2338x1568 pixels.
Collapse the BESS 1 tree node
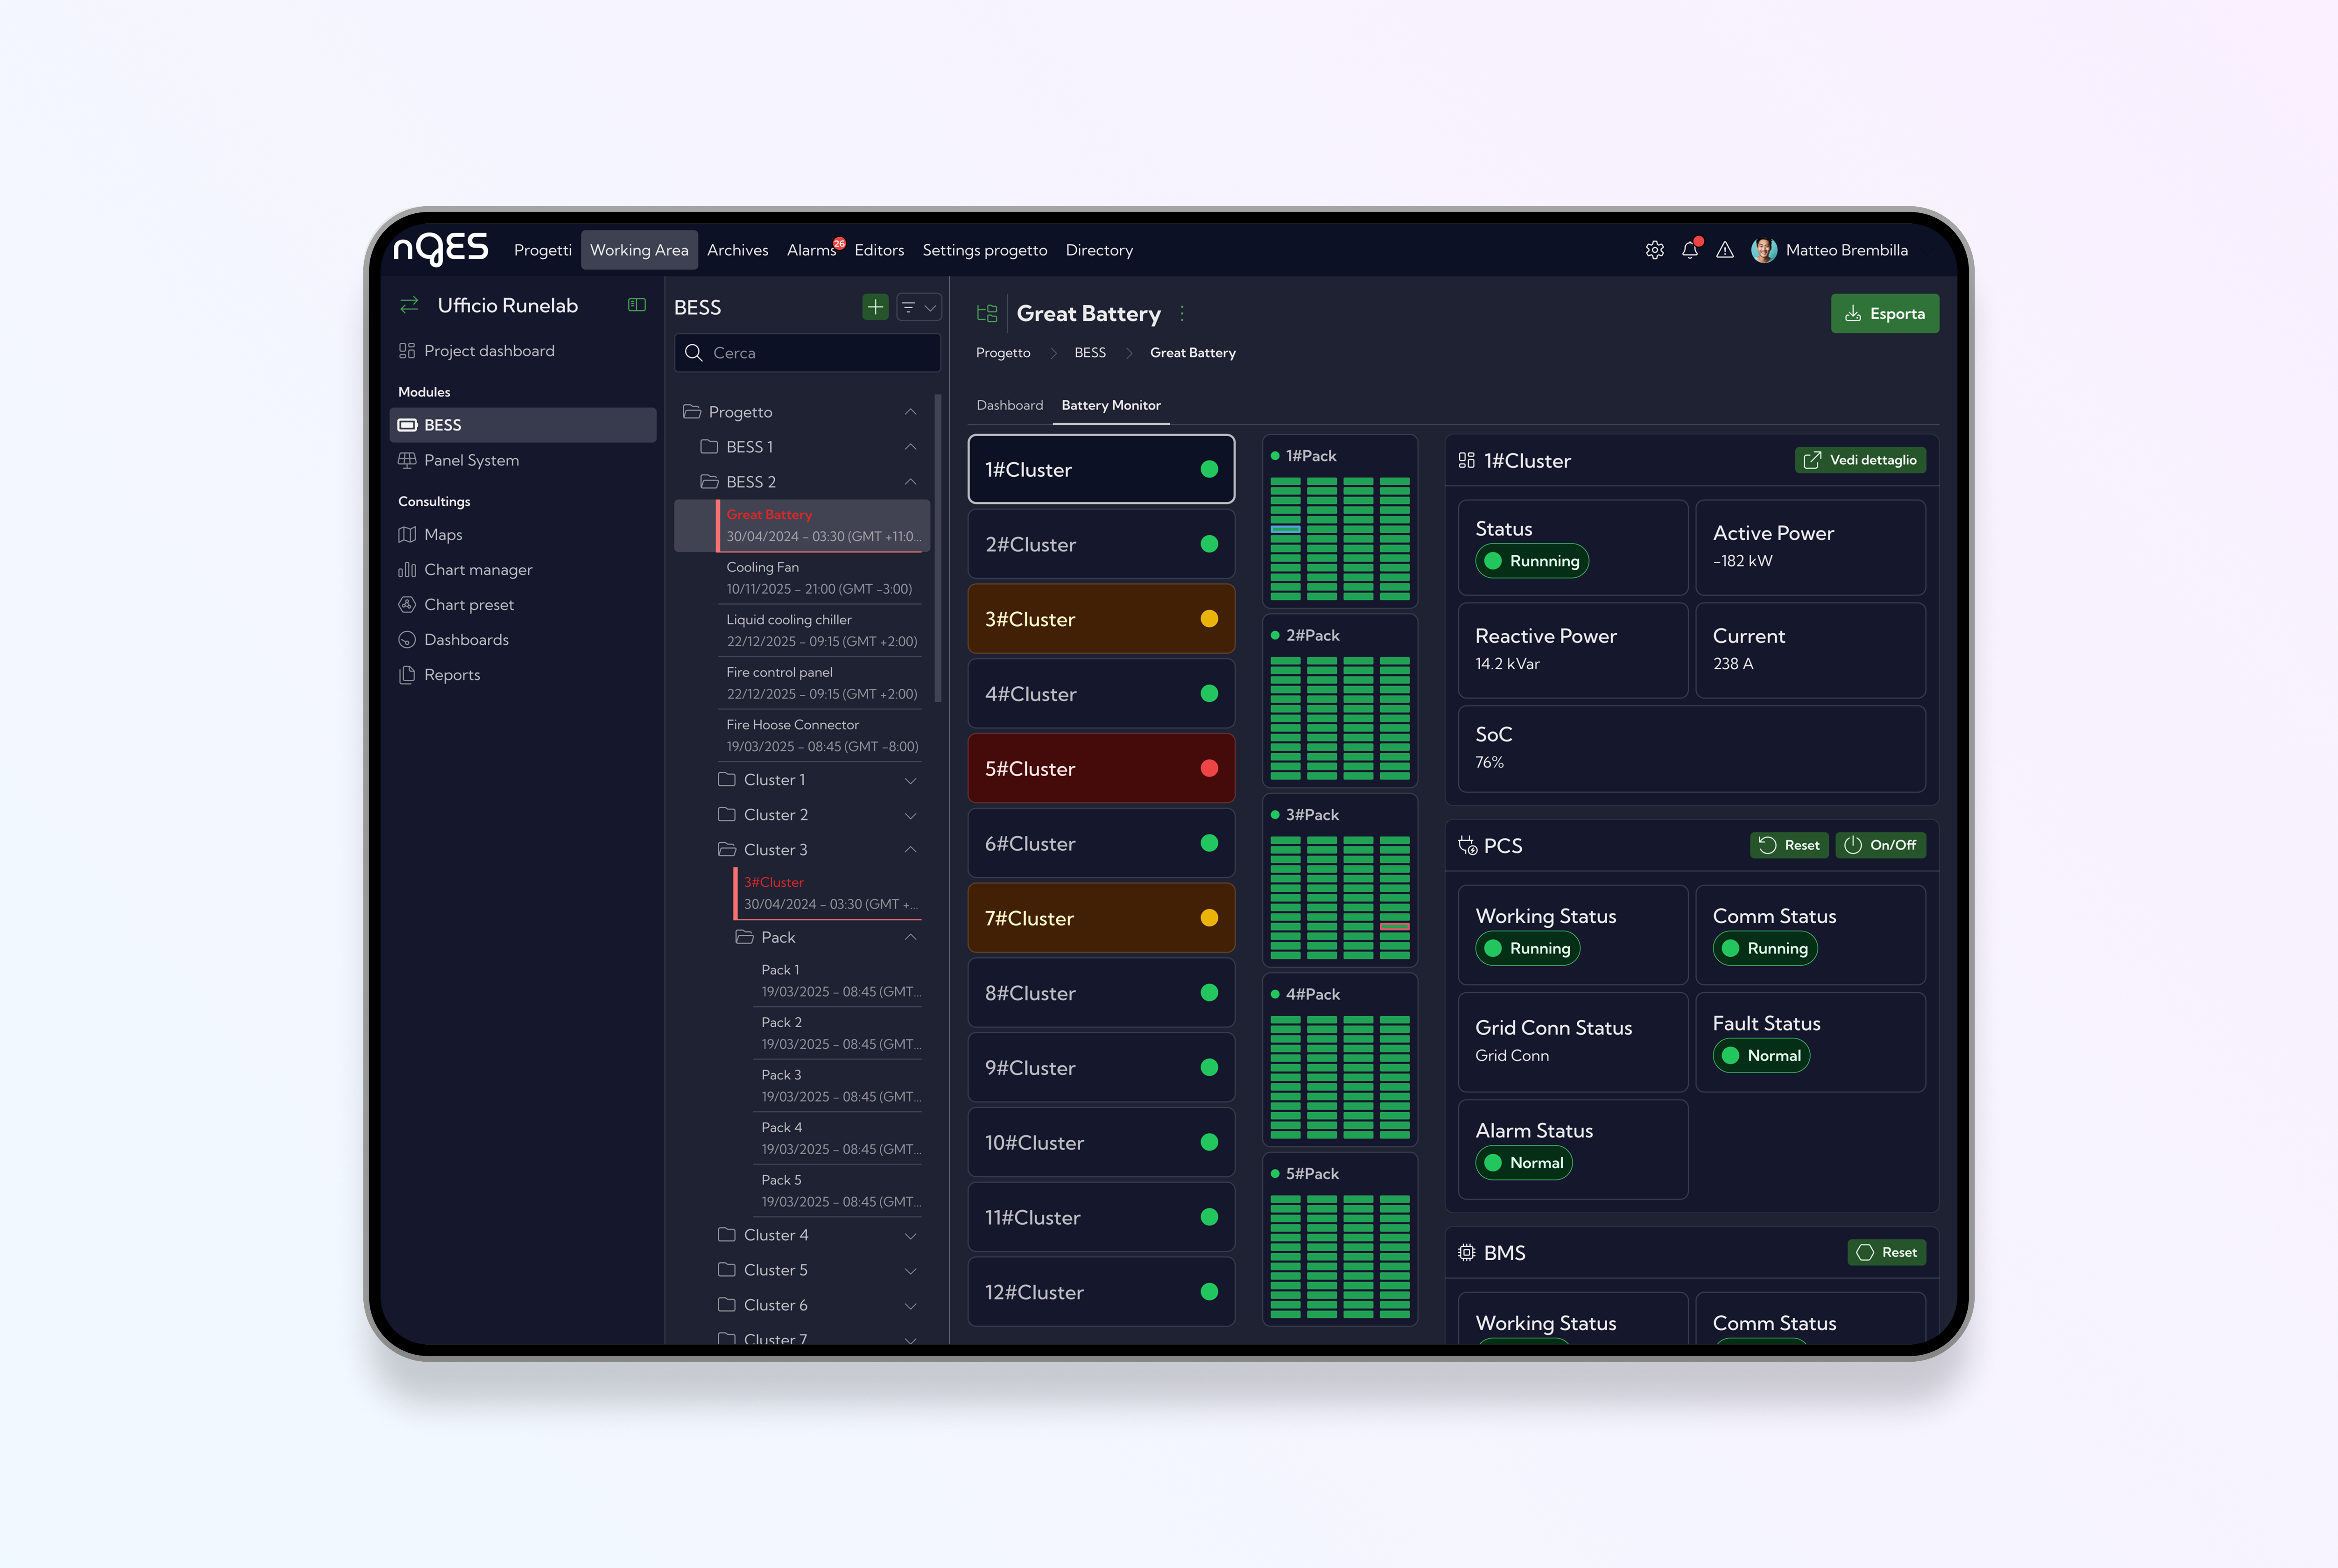(x=910, y=447)
